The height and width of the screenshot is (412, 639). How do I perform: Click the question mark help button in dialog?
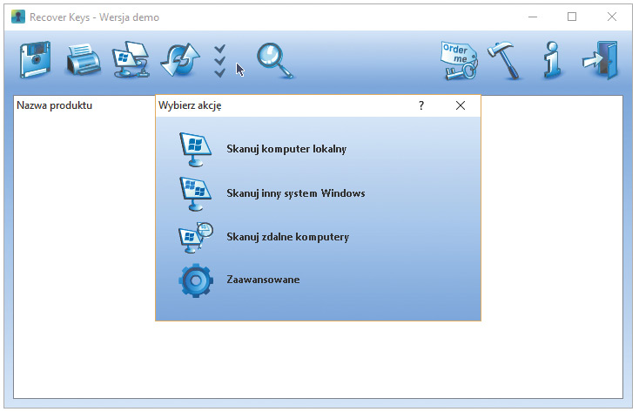(421, 105)
